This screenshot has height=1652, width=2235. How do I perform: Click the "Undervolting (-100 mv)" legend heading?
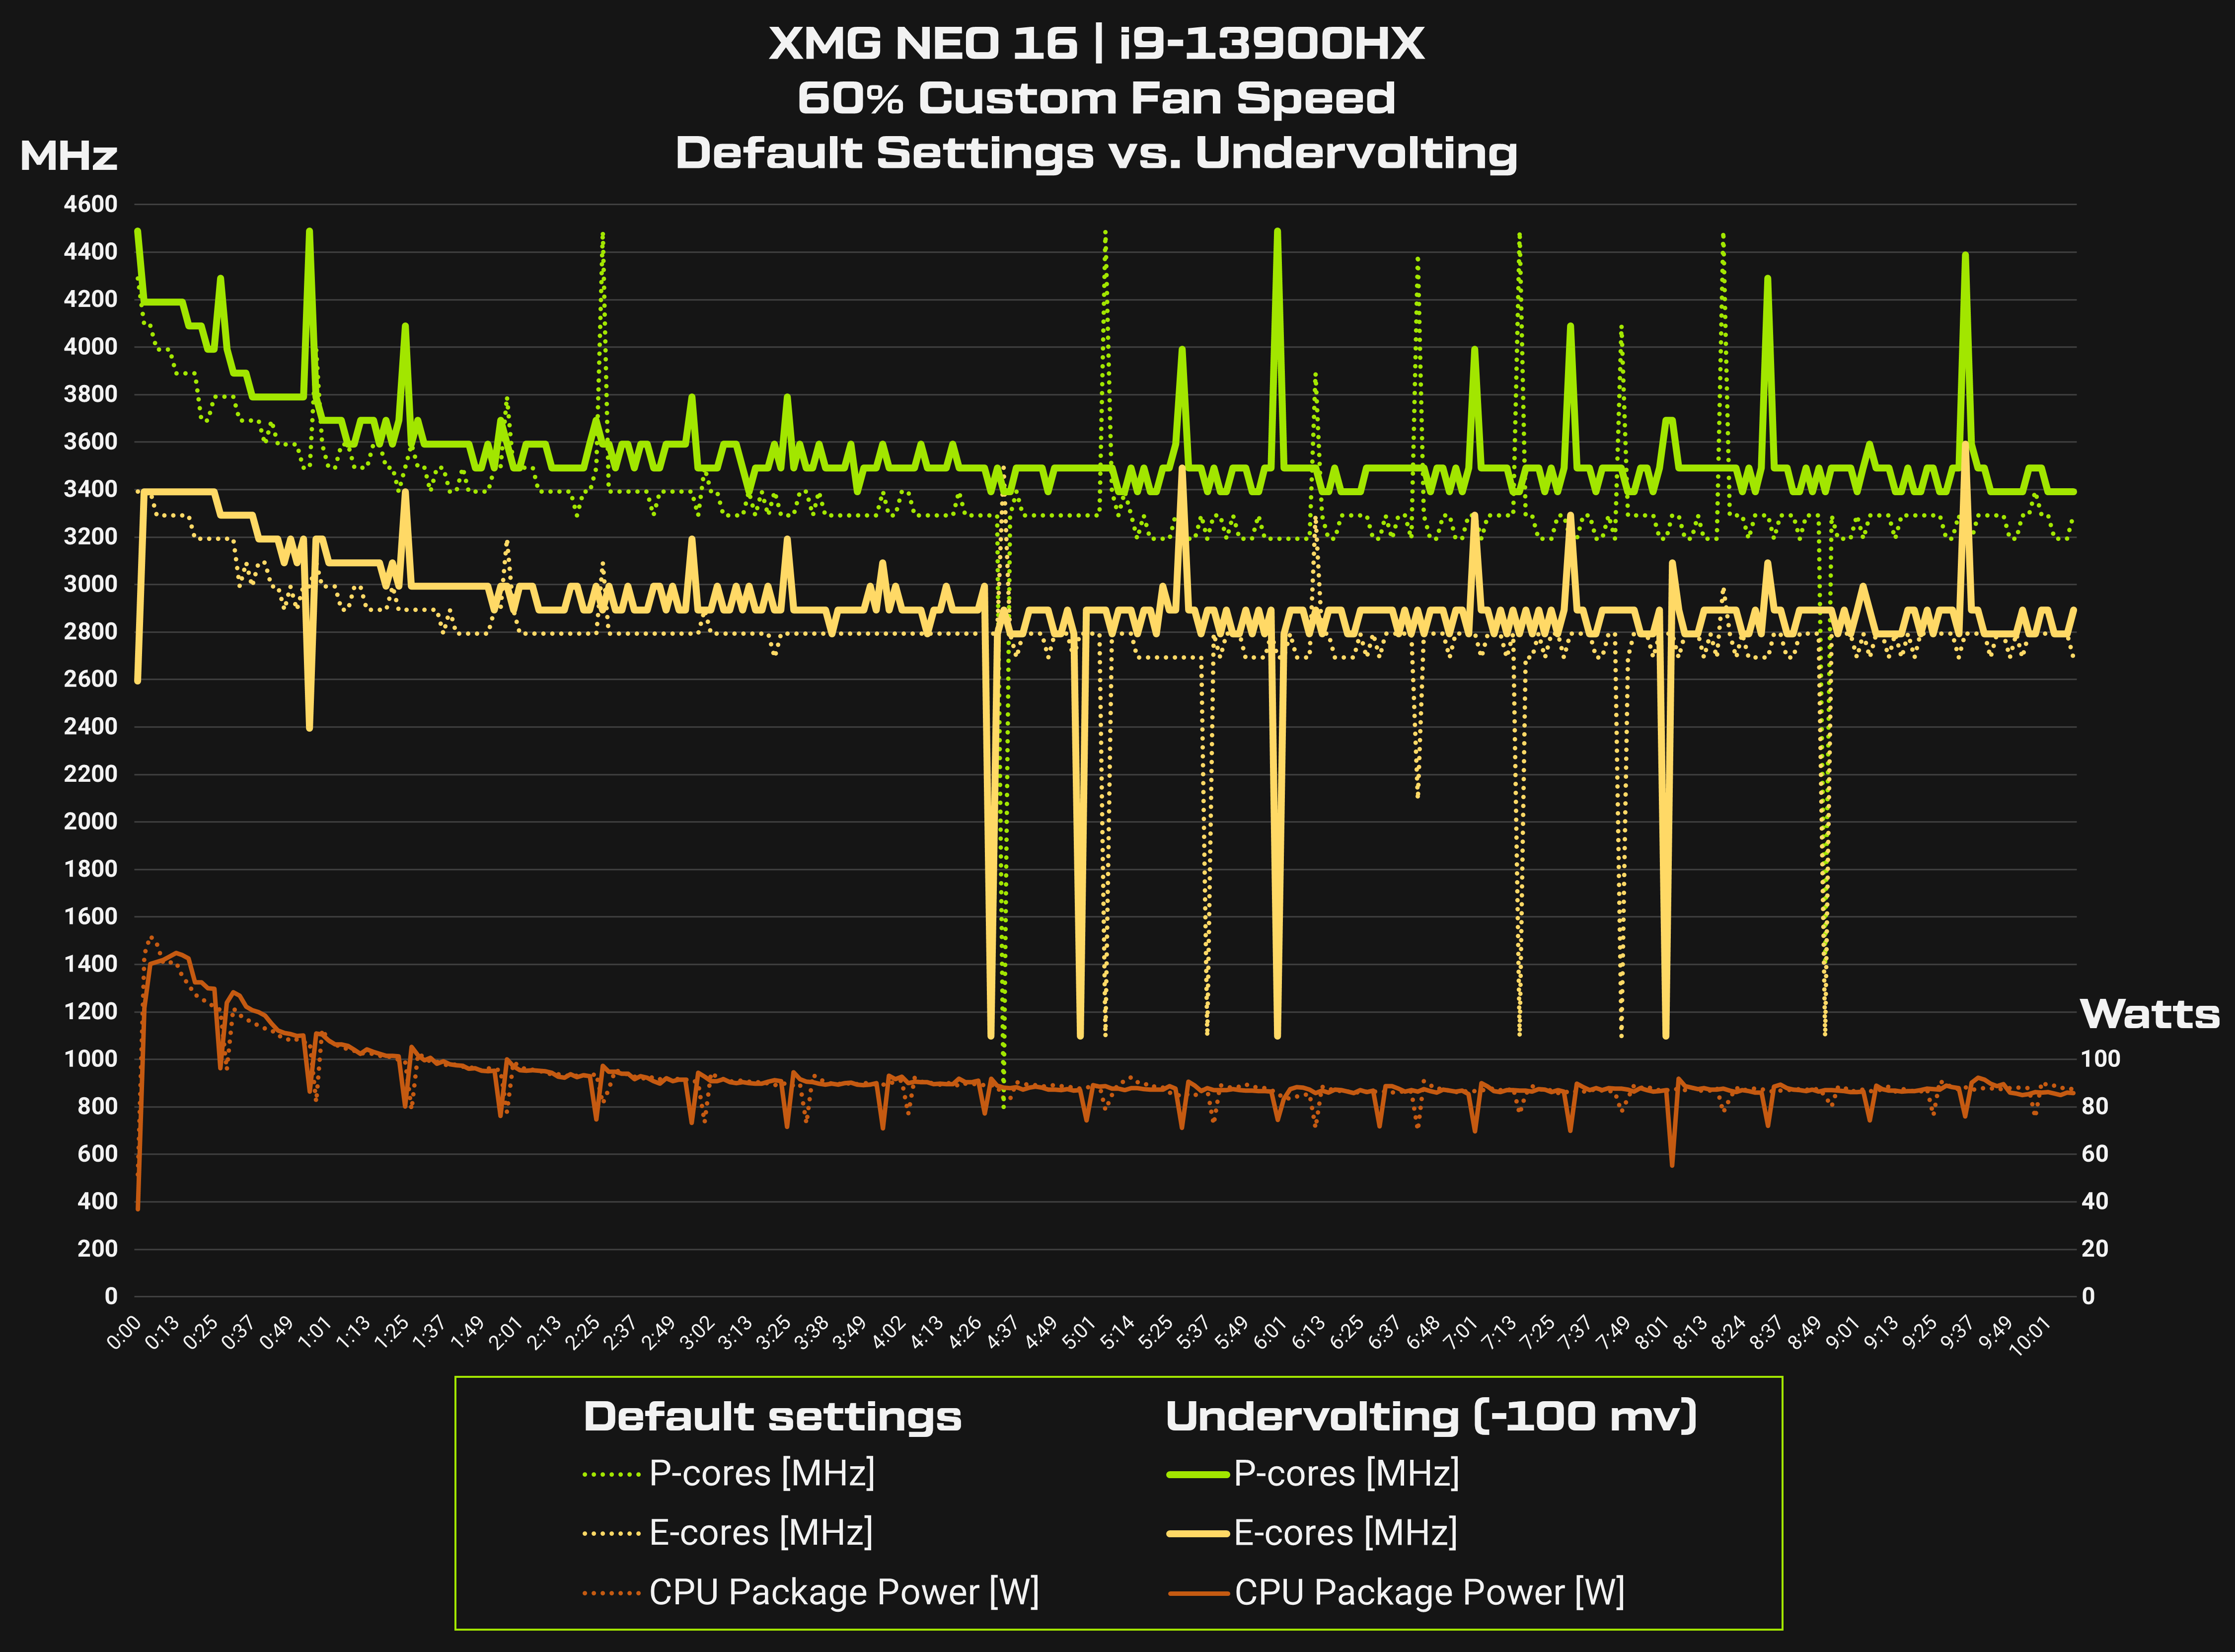coord(1431,1417)
